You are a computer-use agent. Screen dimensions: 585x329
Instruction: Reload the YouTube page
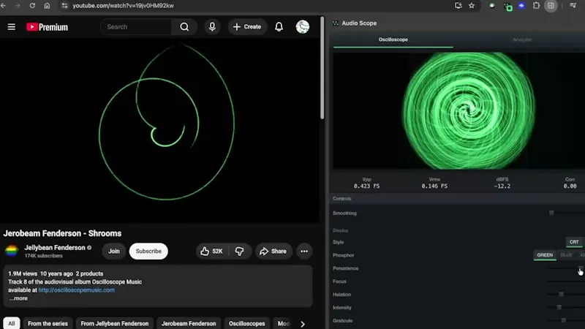coord(32,6)
